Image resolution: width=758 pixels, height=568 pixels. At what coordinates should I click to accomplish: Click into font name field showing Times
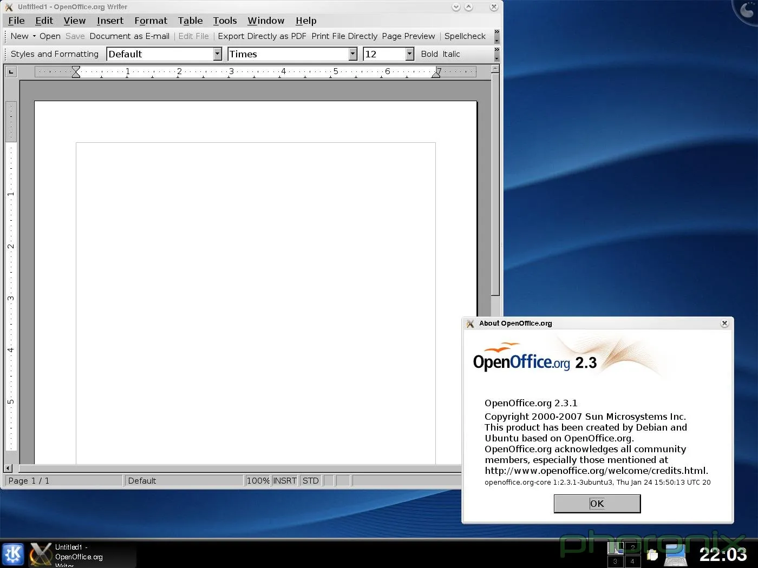coord(289,54)
